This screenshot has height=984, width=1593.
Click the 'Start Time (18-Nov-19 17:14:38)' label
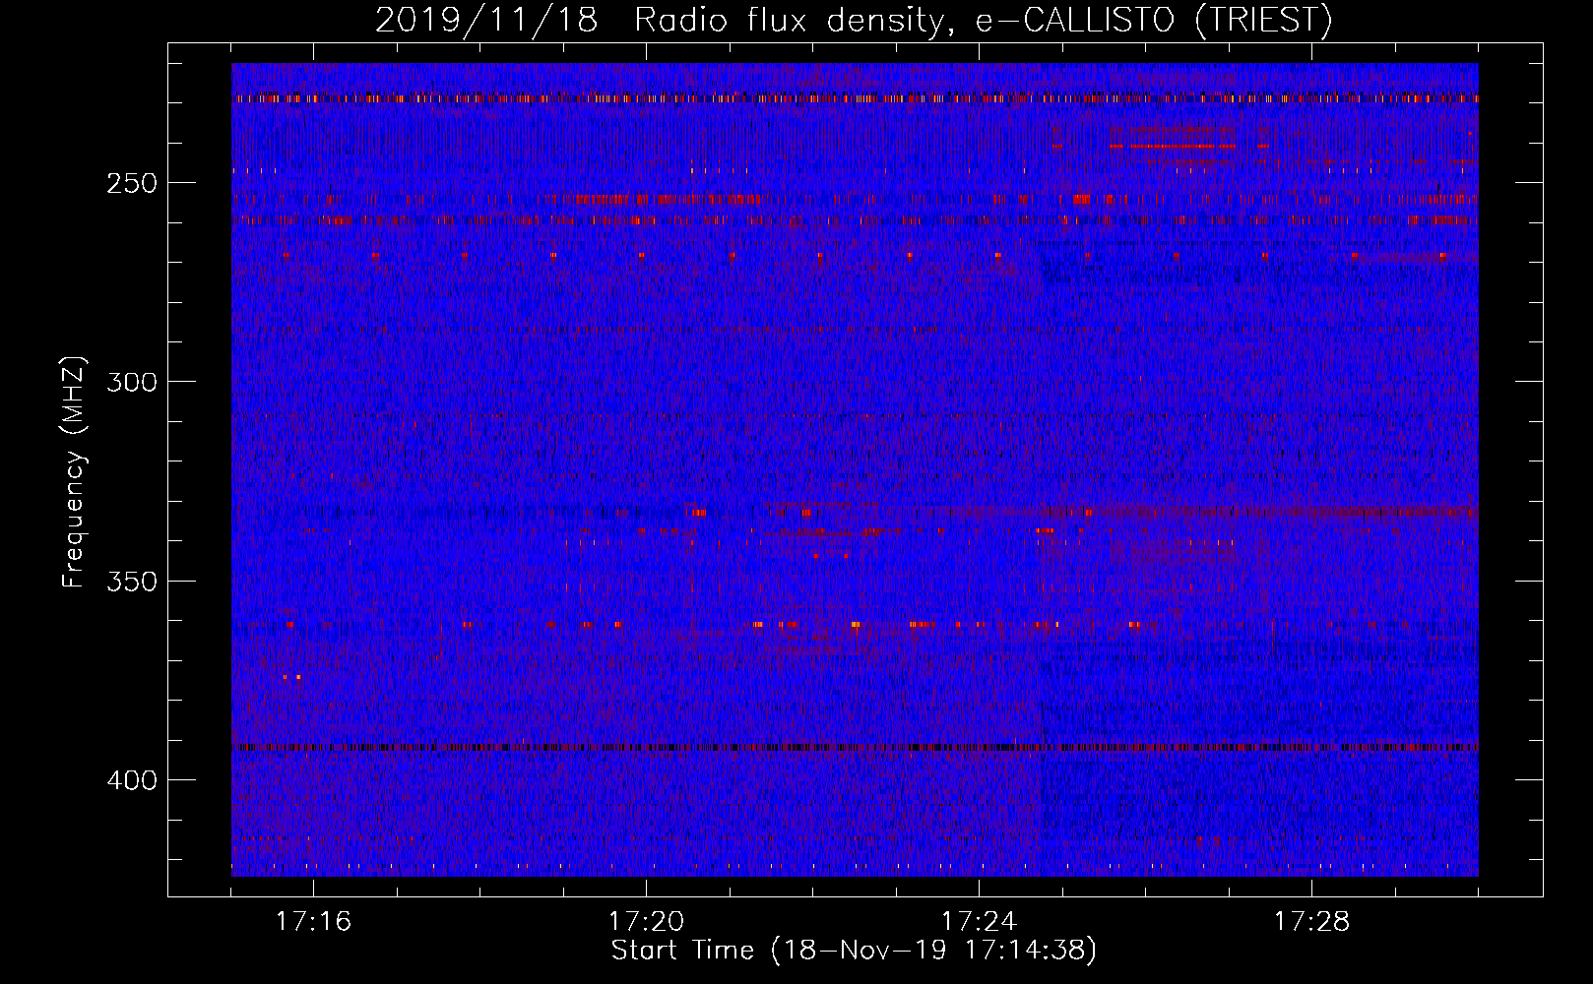[x=854, y=951]
